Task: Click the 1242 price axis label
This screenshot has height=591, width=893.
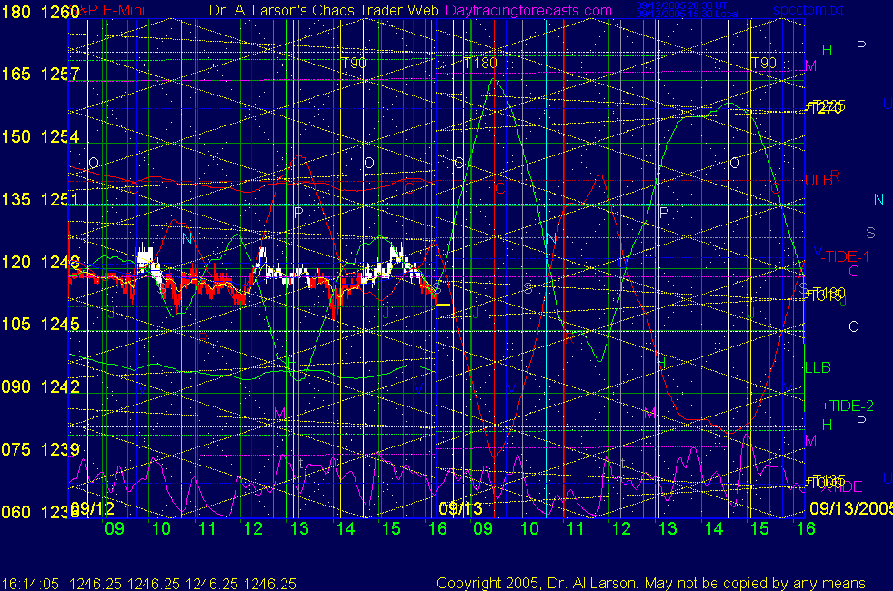Action: tap(60, 386)
